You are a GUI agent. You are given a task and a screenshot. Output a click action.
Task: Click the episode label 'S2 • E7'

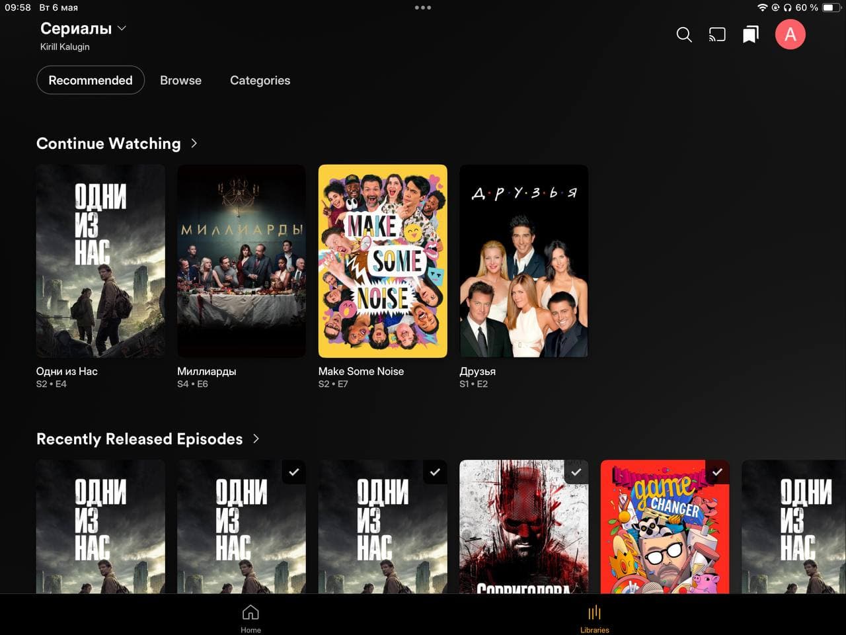click(x=333, y=384)
